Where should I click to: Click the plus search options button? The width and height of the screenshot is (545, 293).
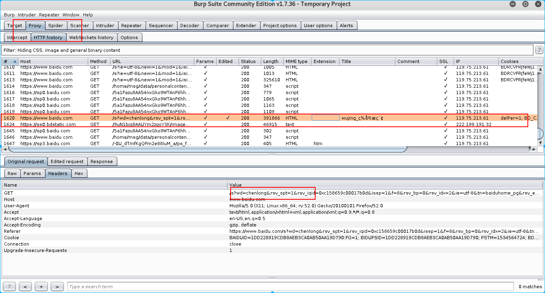click(x=41, y=287)
